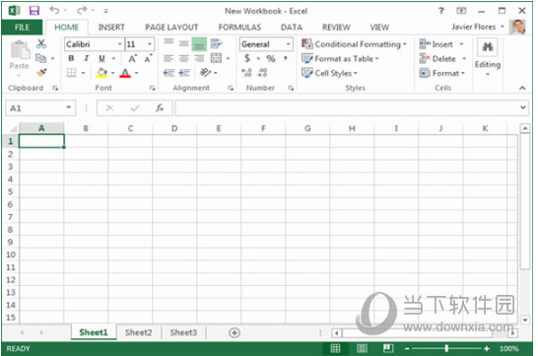
Task: Click the Save icon in quick access toolbar
Action: [x=34, y=11]
